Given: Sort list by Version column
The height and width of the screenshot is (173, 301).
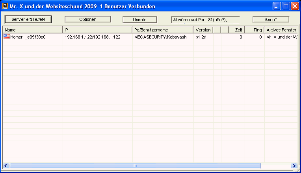Looking at the screenshot, I should (203, 30).
